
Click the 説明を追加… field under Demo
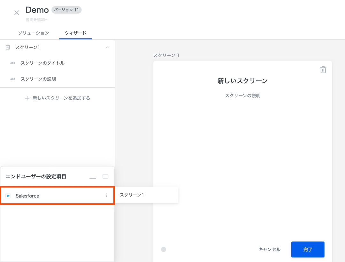click(37, 20)
